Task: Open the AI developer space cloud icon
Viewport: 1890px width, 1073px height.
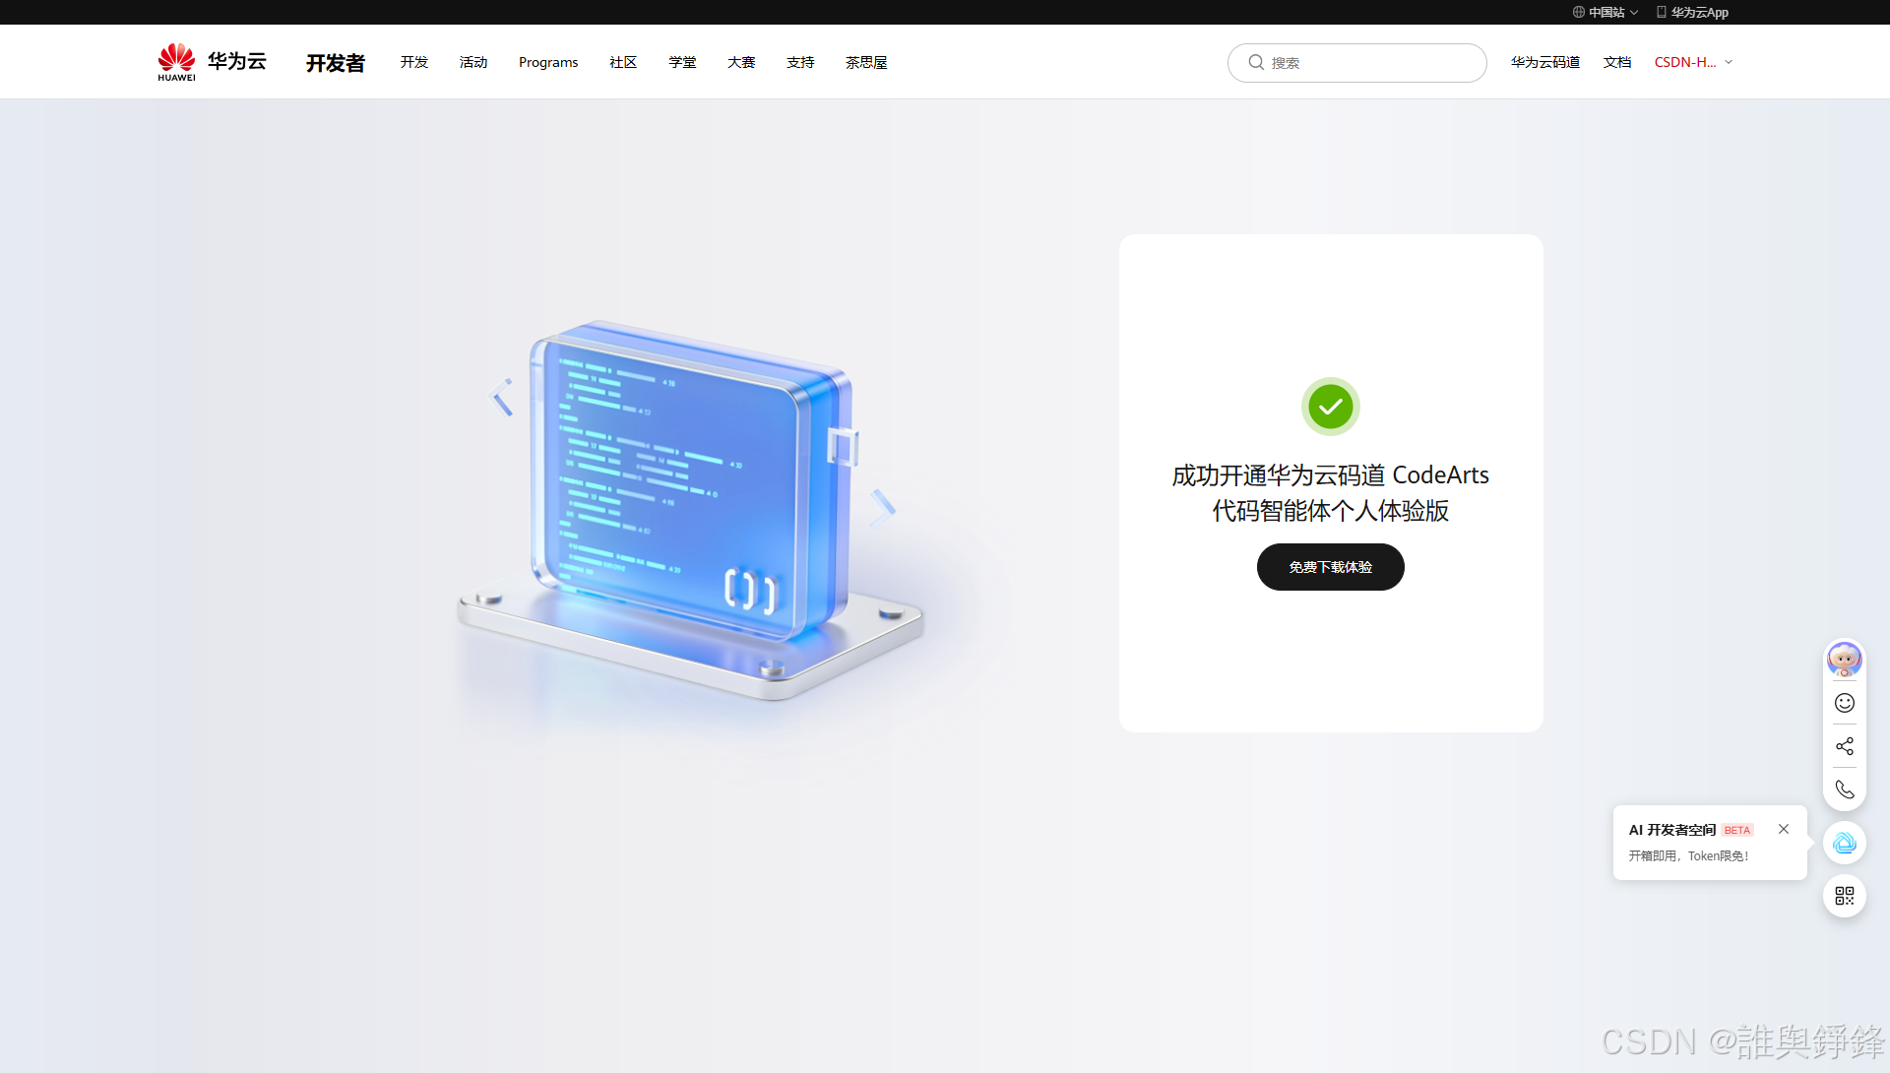Action: coord(1844,843)
